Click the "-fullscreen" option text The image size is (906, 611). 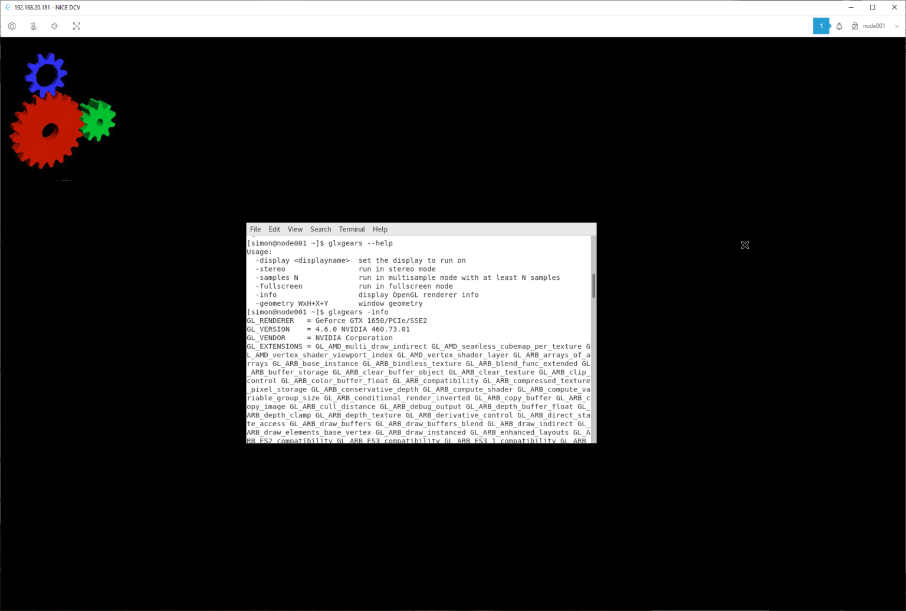279,286
